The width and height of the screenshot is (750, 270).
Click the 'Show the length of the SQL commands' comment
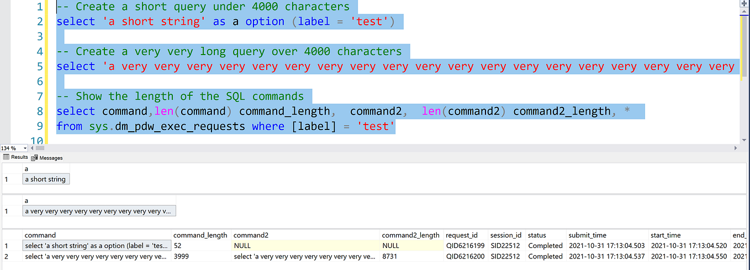pos(180,96)
